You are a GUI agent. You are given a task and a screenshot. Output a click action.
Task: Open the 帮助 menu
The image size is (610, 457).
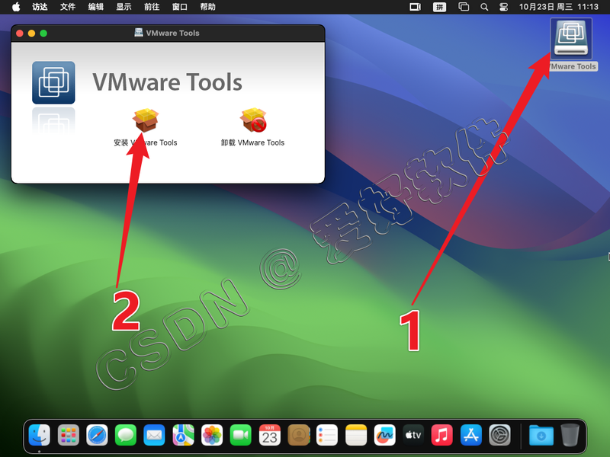[x=207, y=7]
